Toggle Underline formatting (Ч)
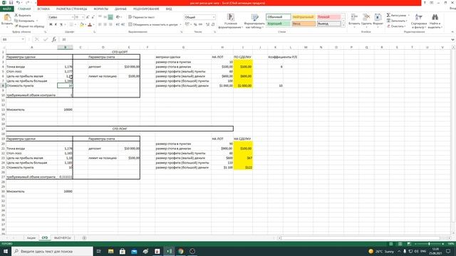Screen dimensions: 456x256 [x=61, y=25]
